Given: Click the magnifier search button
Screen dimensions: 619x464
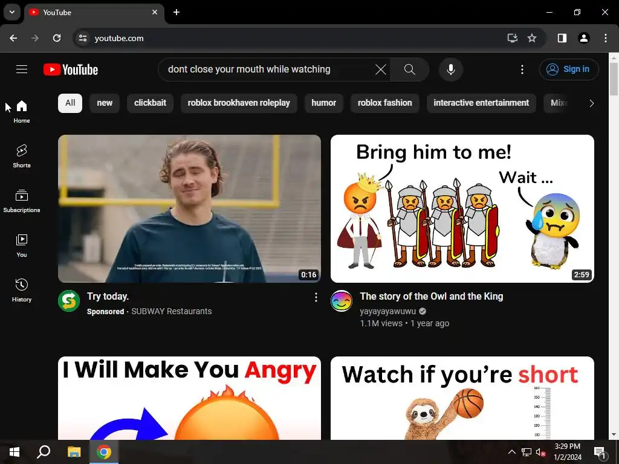Looking at the screenshot, I should point(410,69).
